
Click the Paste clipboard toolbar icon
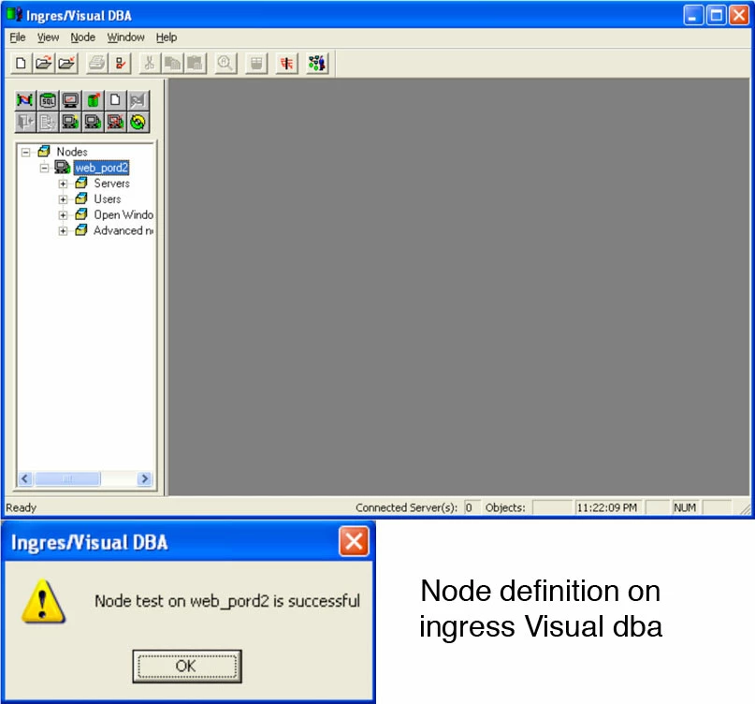[195, 63]
